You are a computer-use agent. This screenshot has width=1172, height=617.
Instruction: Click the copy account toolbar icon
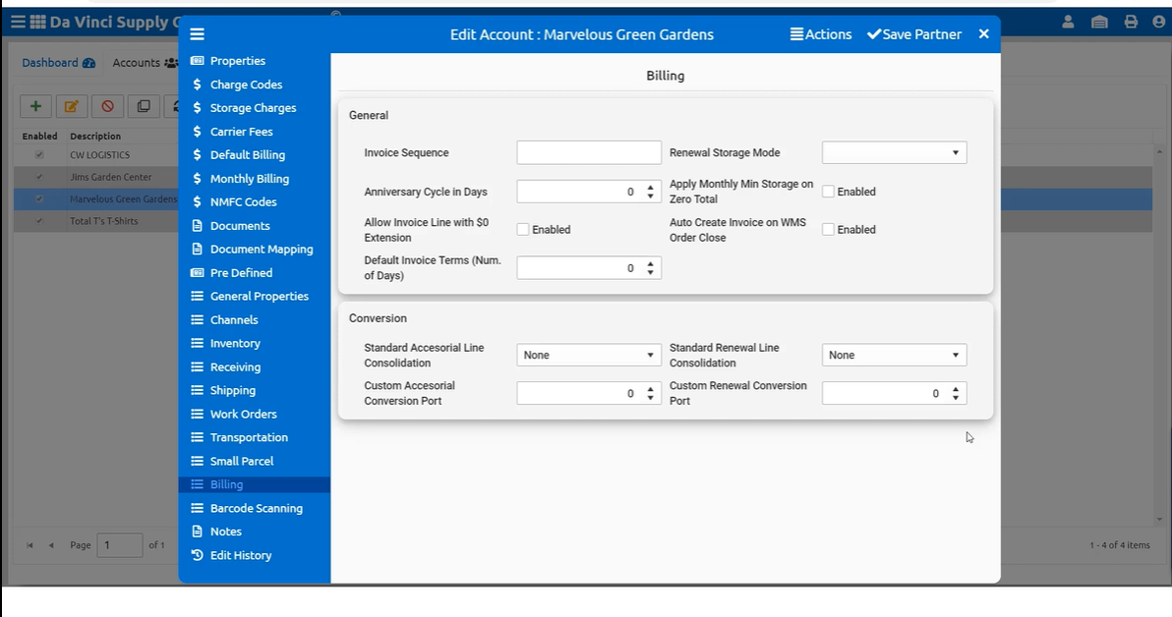pyautogui.click(x=144, y=106)
